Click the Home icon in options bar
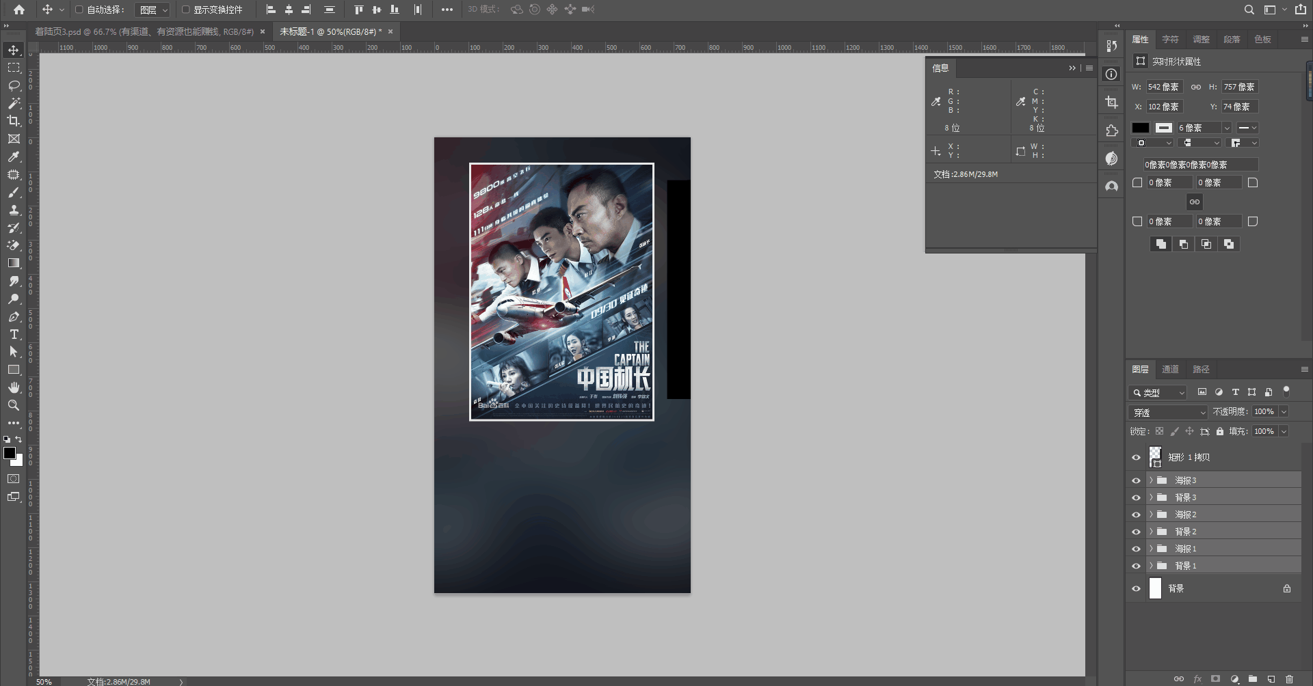 [x=19, y=10]
